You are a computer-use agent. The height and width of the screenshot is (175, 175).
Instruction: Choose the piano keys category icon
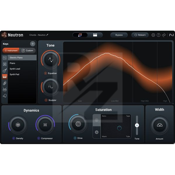5,77
